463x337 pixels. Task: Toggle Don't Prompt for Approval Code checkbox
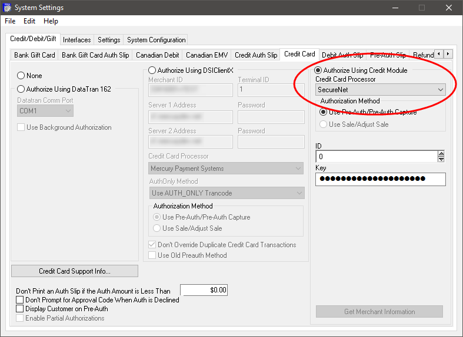[20, 300]
